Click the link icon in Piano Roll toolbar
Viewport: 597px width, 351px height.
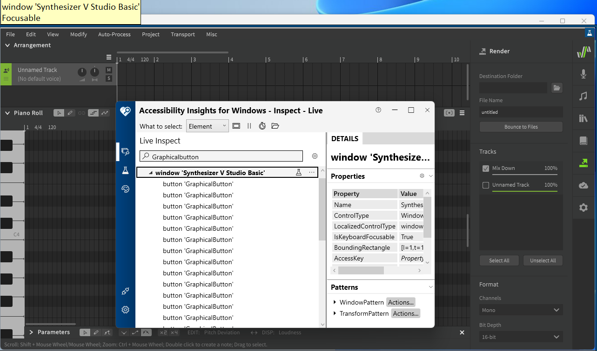click(81, 113)
